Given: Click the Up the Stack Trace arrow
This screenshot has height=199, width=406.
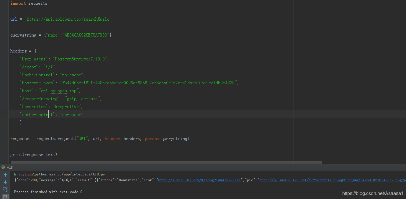Looking at the screenshot, I should (5, 175).
